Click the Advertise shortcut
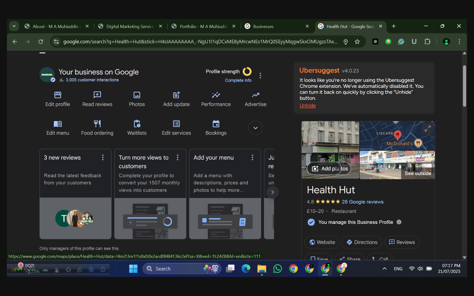This screenshot has height=296, width=474. [x=255, y=99]
